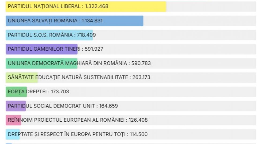Click the light-blue Partidul S.O.S. România bar
This screenshot has width=257, height=144.
pyautogui.click(x=49, y=35)
